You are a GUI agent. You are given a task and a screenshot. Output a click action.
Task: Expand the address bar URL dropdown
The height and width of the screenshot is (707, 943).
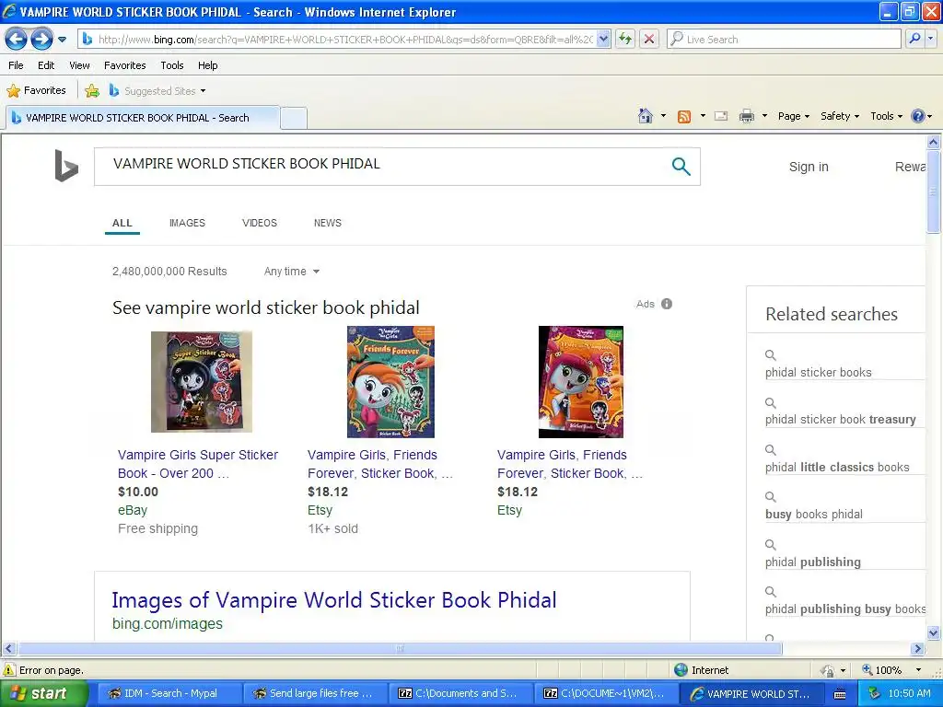point(604,39)
